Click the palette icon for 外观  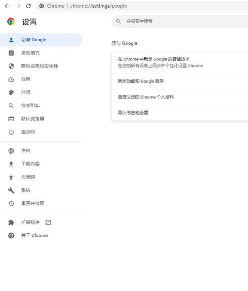point(11,92)
